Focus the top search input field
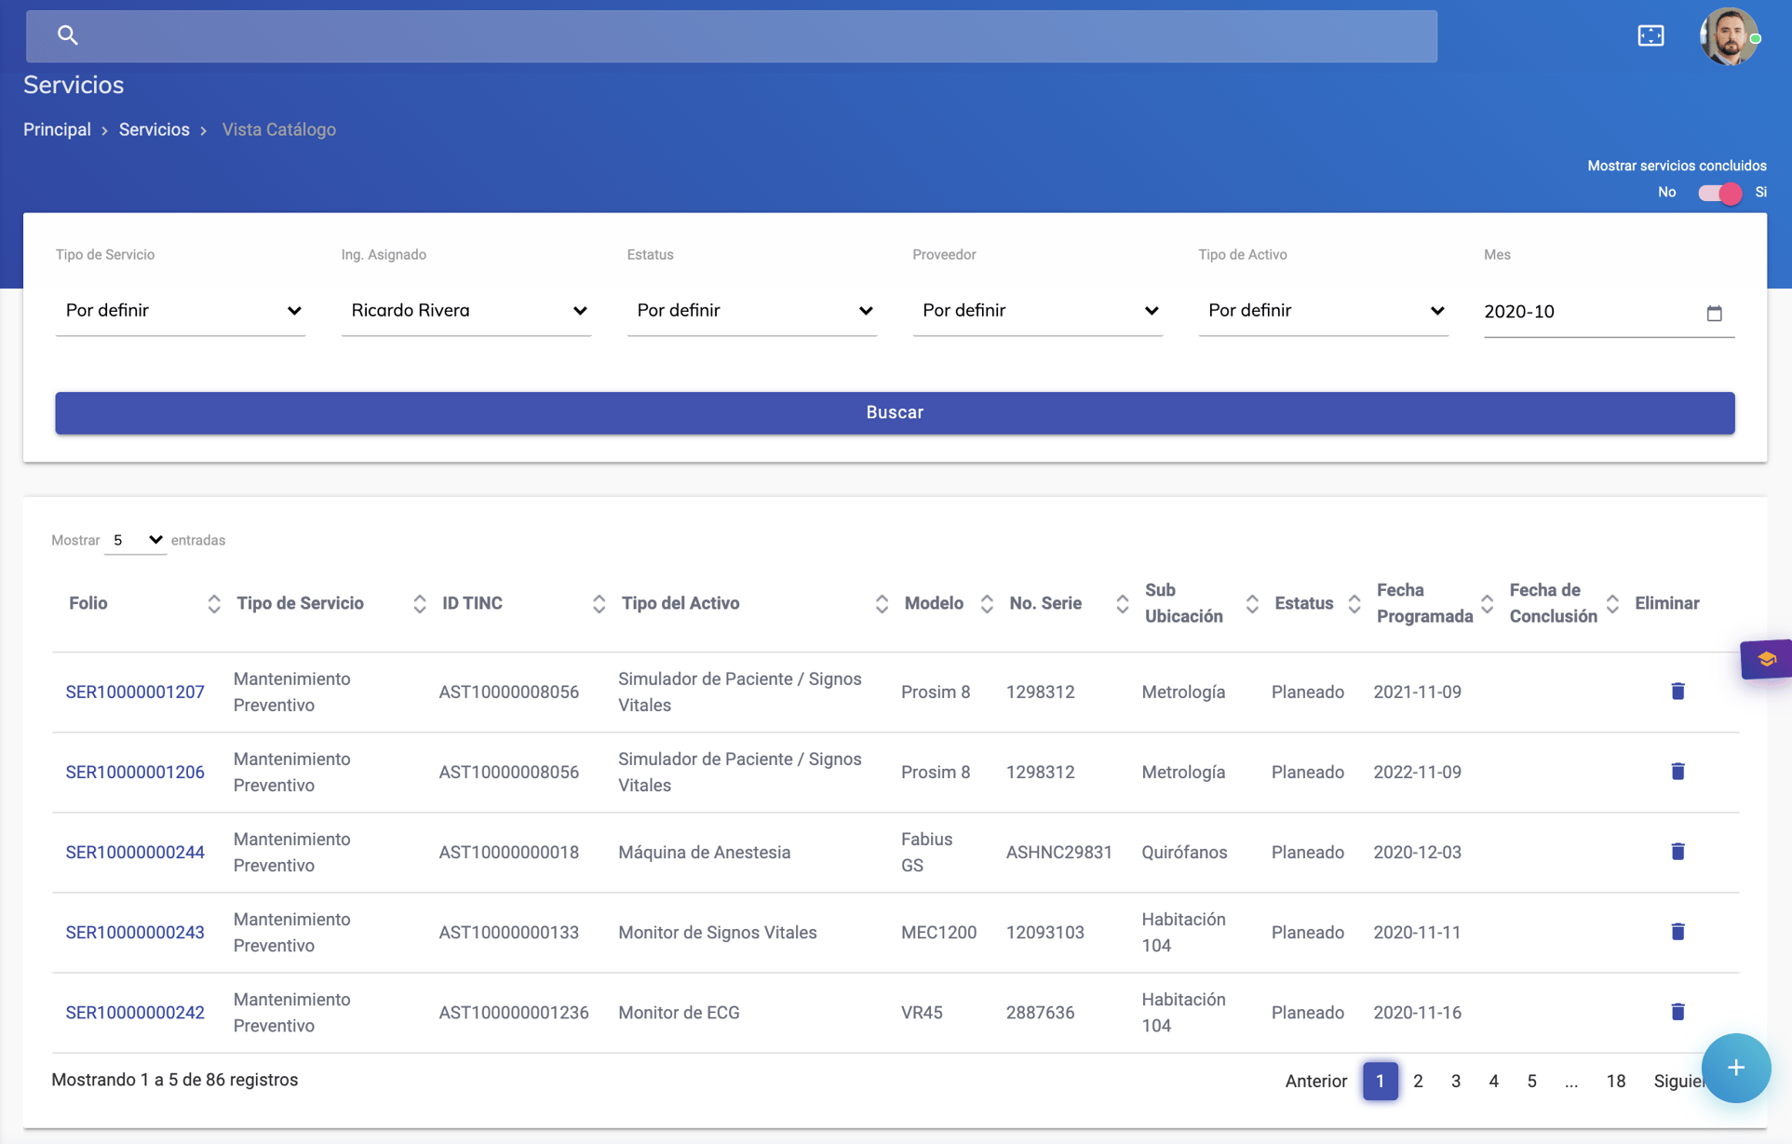The image size is (1792, 1144). click(x=745, y=36)
